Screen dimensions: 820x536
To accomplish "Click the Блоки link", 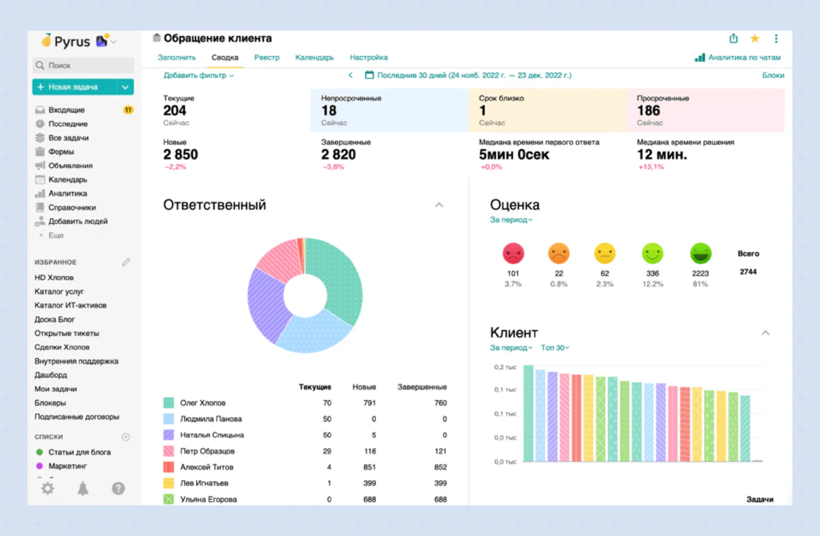I will (773, 76).
